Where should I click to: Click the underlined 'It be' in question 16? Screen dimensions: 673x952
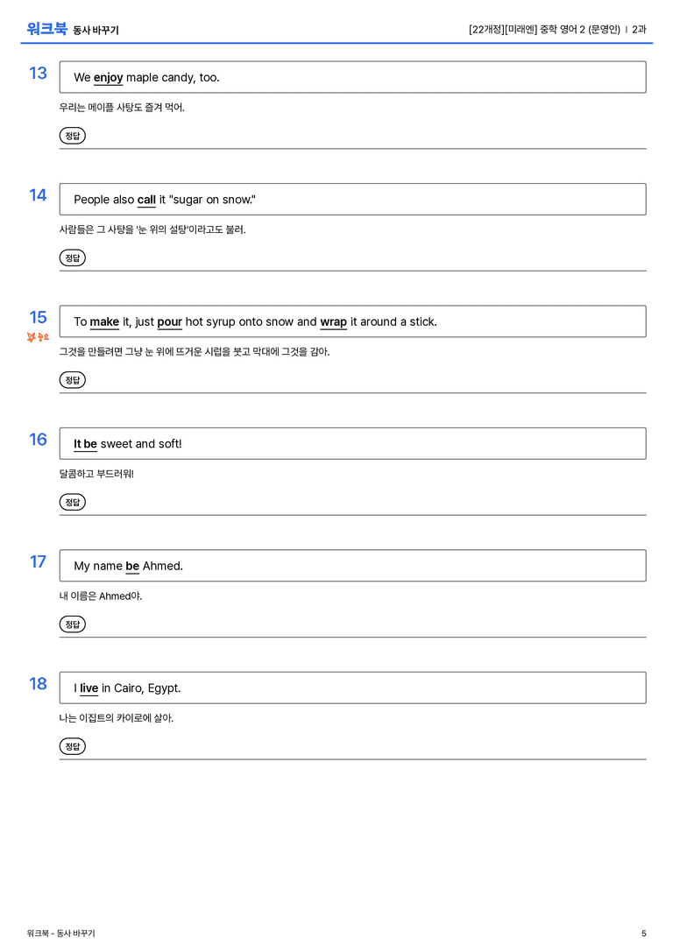(x=86, y=444)
